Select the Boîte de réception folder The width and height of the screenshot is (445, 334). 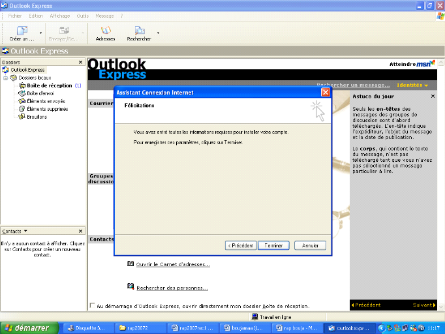click(49, 85)
